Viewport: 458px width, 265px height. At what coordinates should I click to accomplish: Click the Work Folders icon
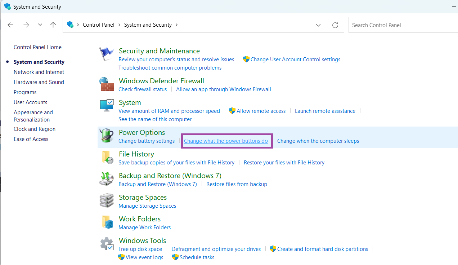[x=107, y=222]
